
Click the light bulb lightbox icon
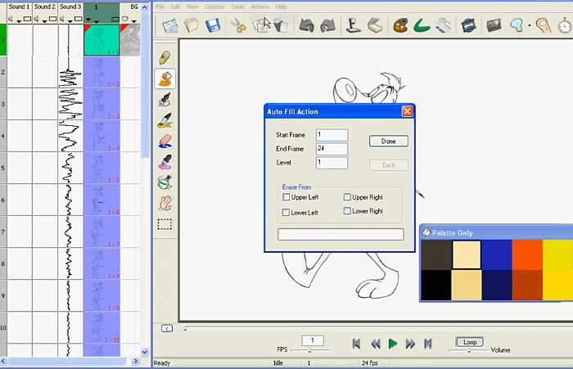pyautogui.click(x=517, y=25)
